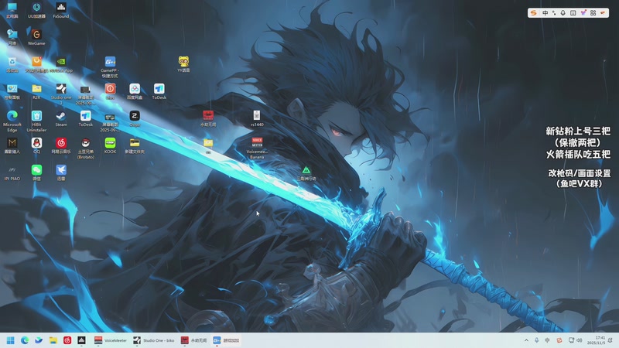Select the R2R folder on the desktop
Screen dimensions: 619x348
(x=36, y=91)
